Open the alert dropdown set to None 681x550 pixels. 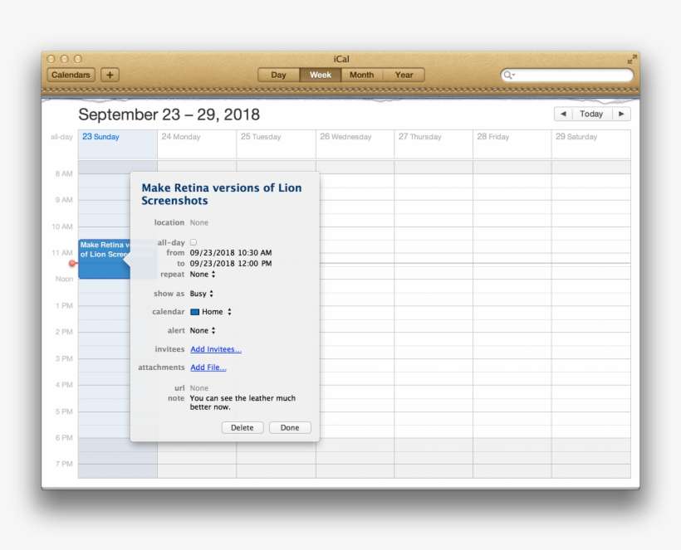pyautogui.click(x=203, y=330)
